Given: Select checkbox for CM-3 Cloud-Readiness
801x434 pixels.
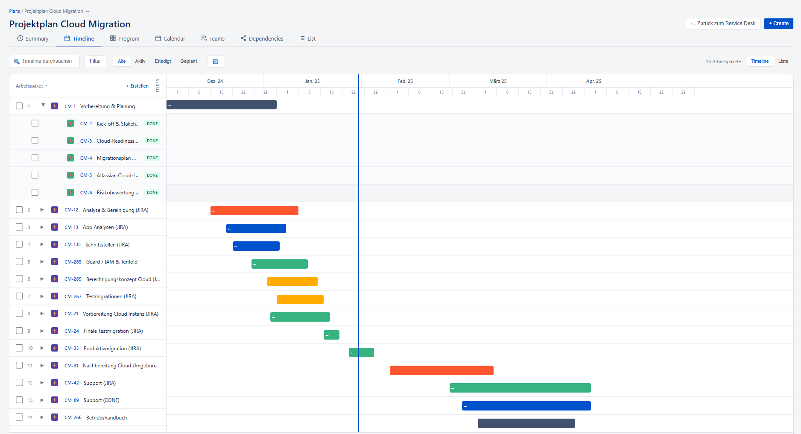Looking at the screenshot, I should click(x=35, y=141).
